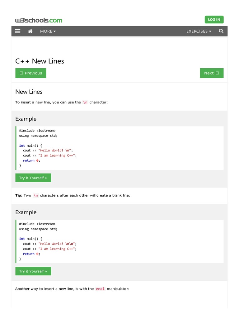Click second Try it Yourself button
This screenshot has height=319, width=239.
(x=33, y=271)
